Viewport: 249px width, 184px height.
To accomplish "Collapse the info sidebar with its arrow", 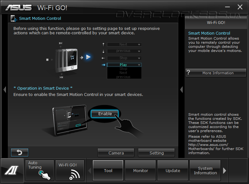I will (x=181, y=89).
